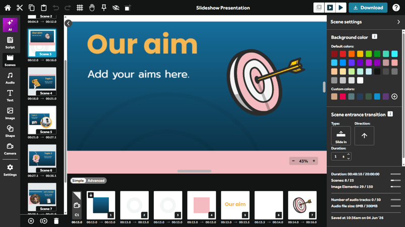Open the Text tab
The image size is (405, 227).
10,96
